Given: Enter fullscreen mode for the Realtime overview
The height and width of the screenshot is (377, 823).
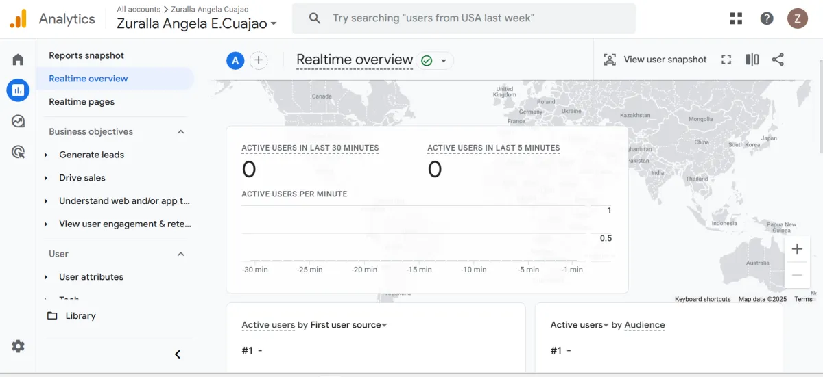Looking at the screenshot, I should 726,60.
